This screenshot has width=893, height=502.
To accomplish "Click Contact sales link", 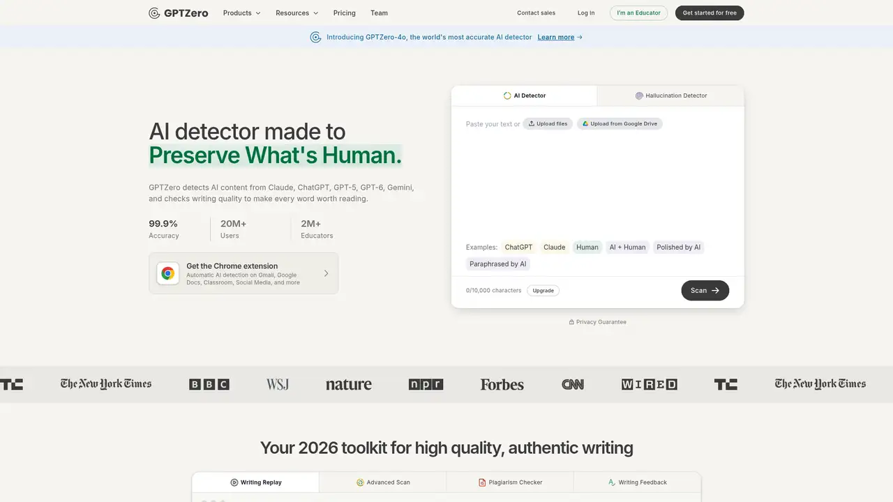I will (536, 13).
